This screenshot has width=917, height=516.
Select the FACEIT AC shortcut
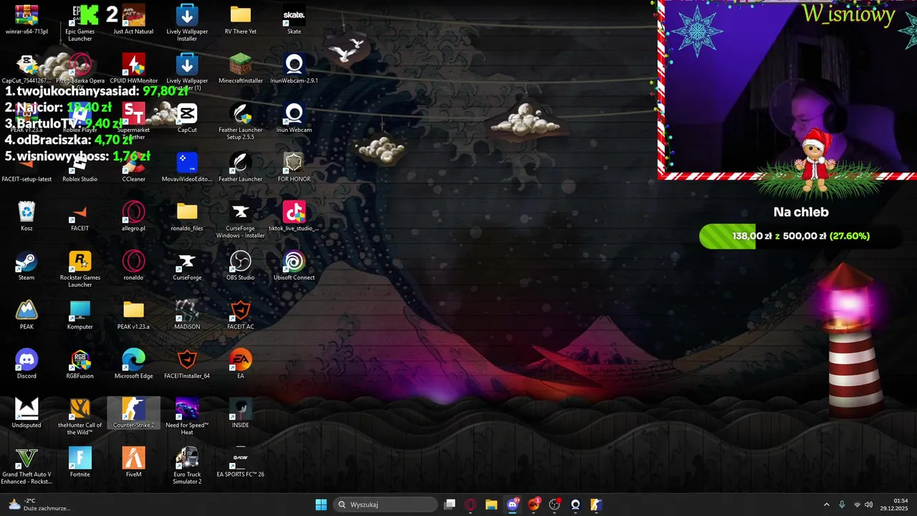(x=241, y=315)
